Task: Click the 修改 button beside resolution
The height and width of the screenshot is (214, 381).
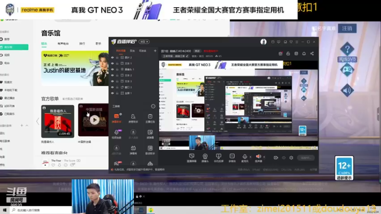Action: pos(197,51)
